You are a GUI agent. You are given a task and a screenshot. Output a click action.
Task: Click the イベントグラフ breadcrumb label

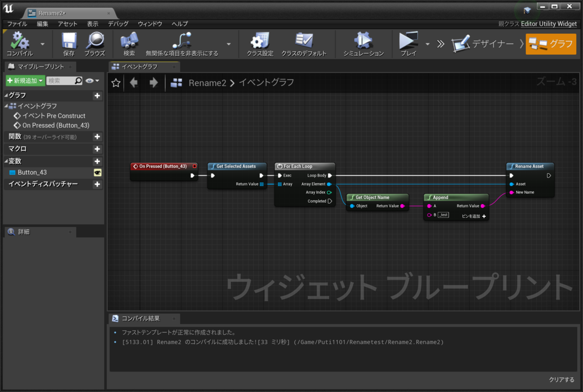click(x=266, y=83)
